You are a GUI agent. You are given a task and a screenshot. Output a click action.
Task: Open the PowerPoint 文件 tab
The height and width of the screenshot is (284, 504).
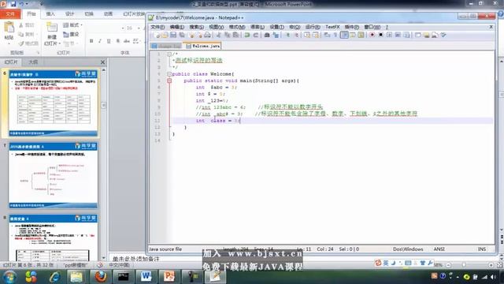coord(10,14)
